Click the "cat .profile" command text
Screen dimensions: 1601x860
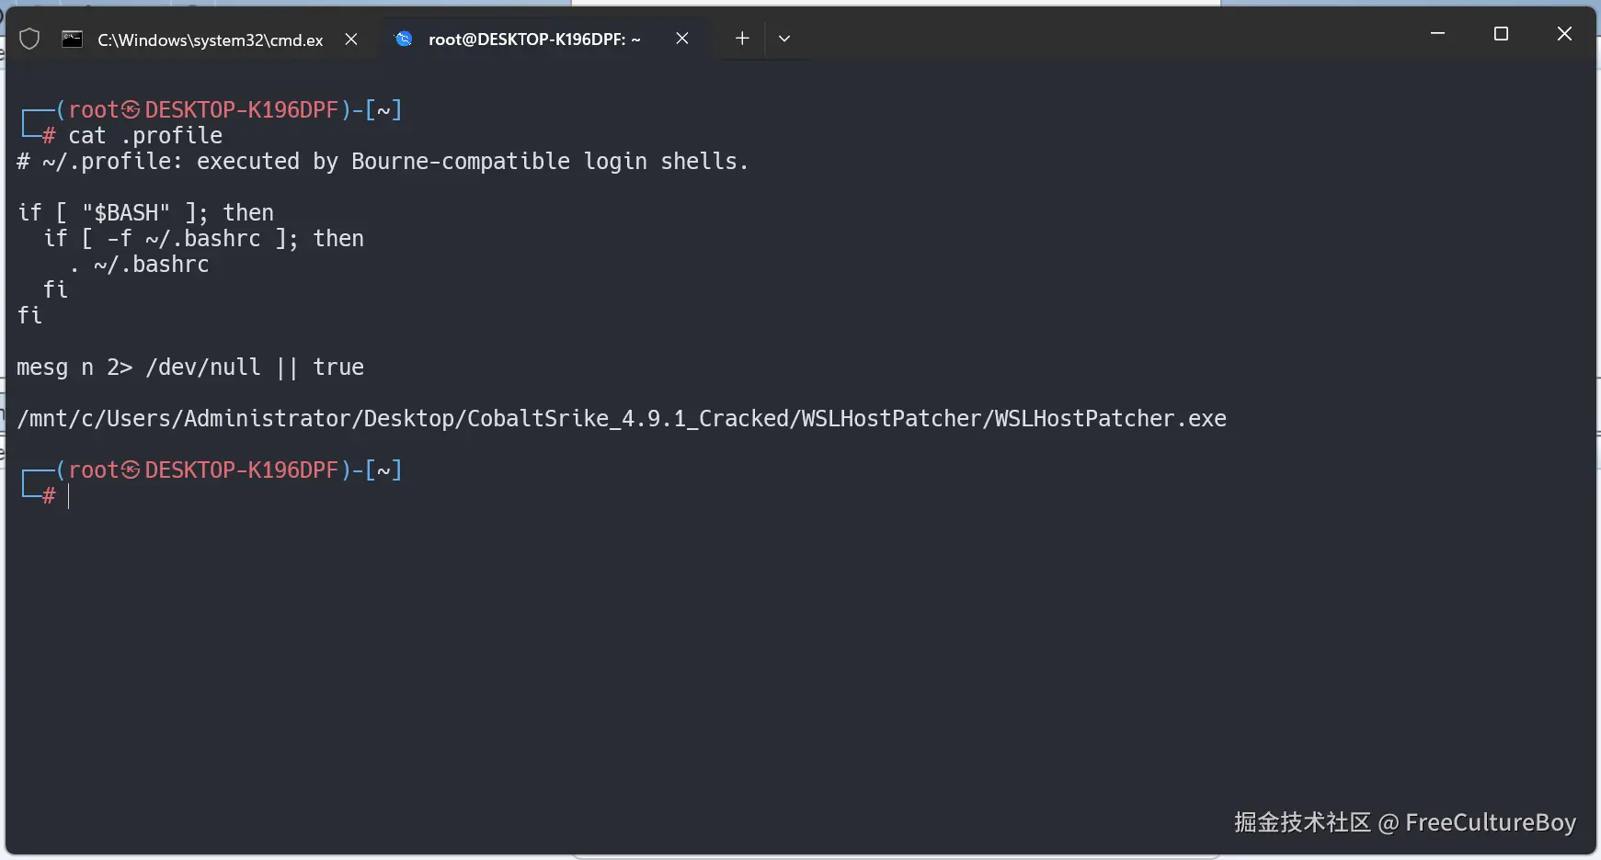(145, 136)
